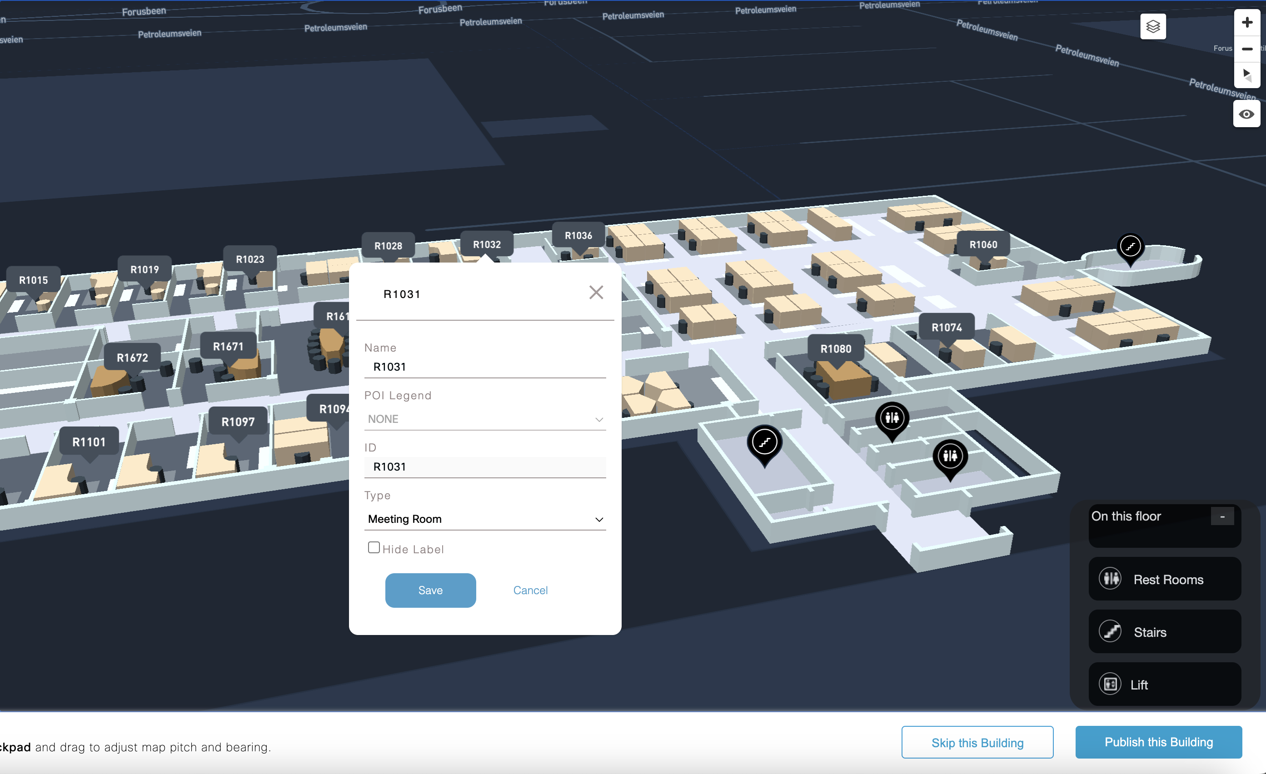Select Stairs in floor legend
The image size is (1266, 774).
(1164, 632)
